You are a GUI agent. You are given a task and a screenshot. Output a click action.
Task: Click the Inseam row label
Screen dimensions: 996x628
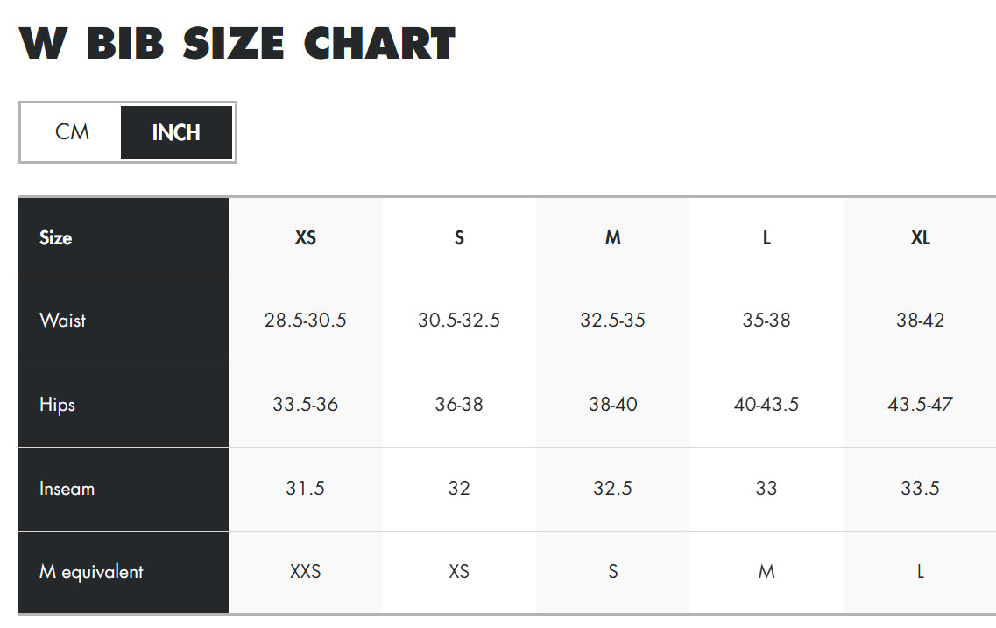(67, 488)
